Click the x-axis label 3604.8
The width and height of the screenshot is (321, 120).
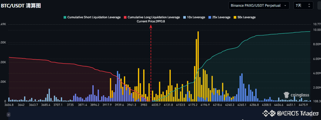9,105
